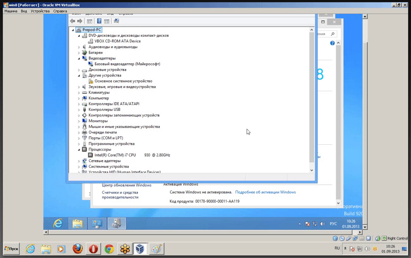The width and height of the screenshot is (411, 258).
Task: Click the Back arrow in Device Manager toolbar
Action: (72, 21)
